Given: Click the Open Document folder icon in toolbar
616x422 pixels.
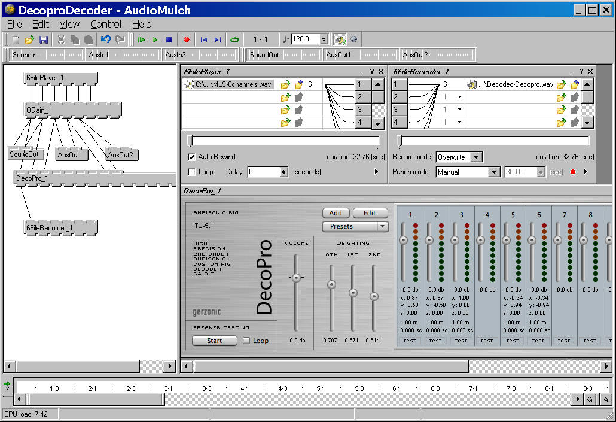Looking at the screenshot, I should pos(29,40).
